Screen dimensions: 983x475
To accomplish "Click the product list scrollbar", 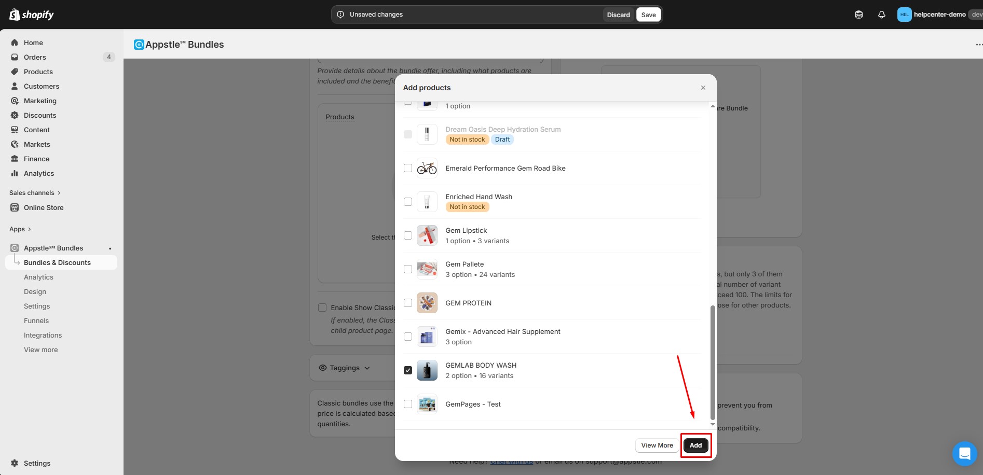I will [x=712, y=362].
